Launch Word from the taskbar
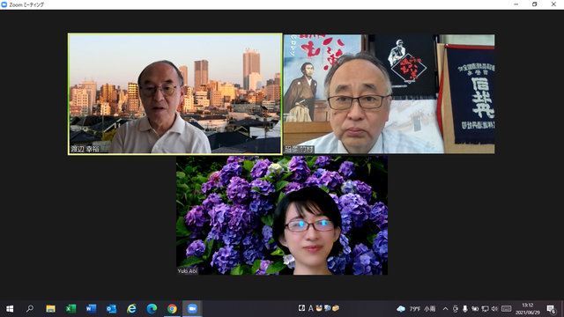This screenshot has height=317, width=564. [x=91, y=309]
